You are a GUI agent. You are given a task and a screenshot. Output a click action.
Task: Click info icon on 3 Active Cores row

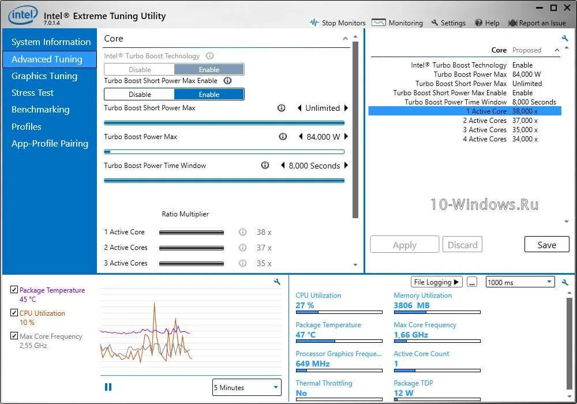coord(242,263)
